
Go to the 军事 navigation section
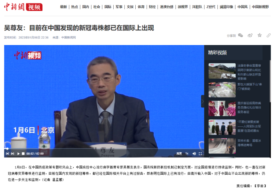coord(119,7)
